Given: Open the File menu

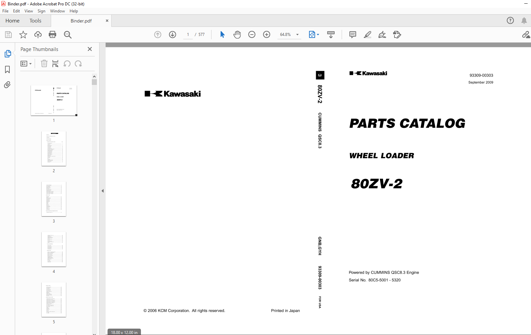Looking at the screenshot, I should click(5, 11).
